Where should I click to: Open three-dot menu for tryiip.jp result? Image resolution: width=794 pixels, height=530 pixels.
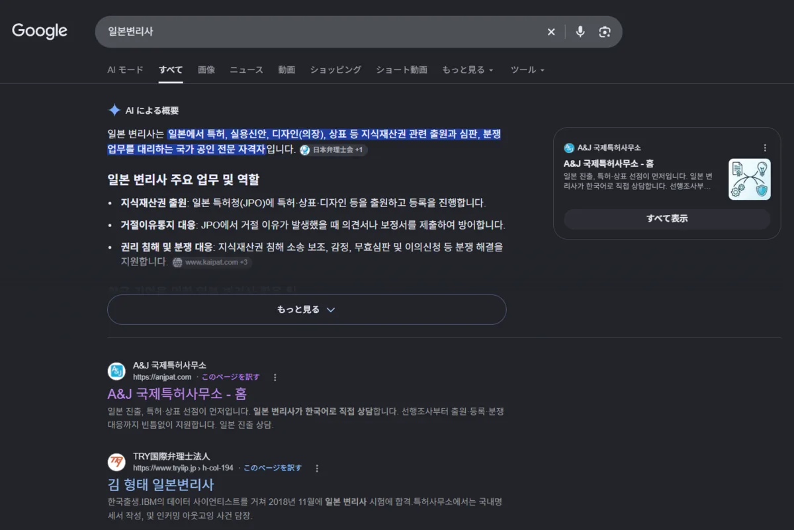click(317, 468)
